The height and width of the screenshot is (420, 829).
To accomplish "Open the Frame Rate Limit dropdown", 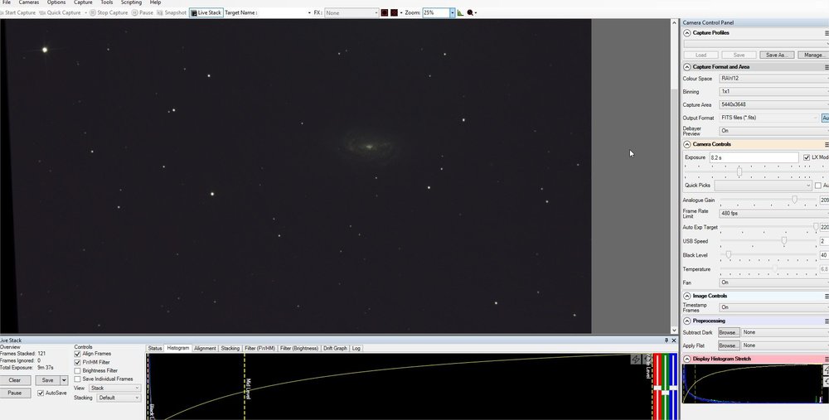I will click(x=774, y=214).
